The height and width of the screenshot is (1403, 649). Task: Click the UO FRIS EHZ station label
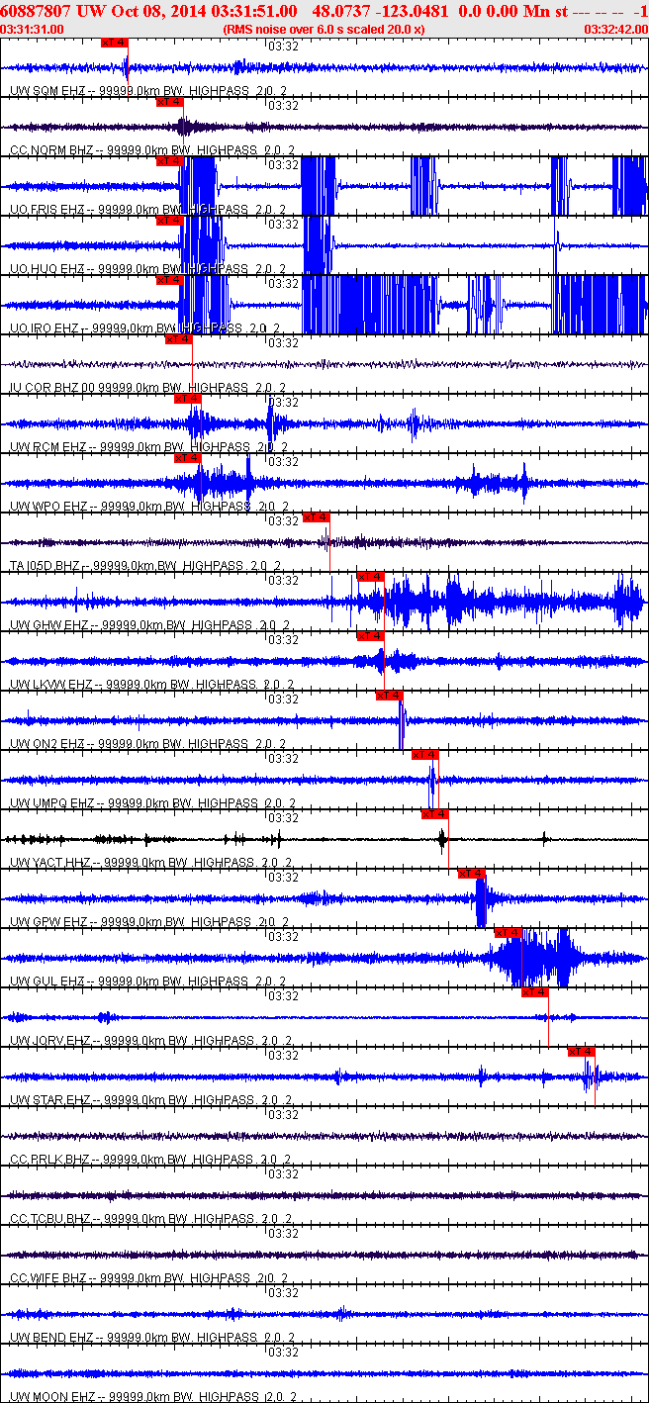[47, 209]
